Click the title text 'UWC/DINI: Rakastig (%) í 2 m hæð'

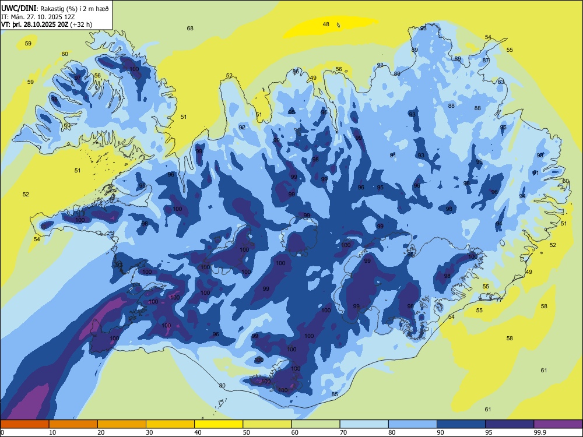click(55, 9)
